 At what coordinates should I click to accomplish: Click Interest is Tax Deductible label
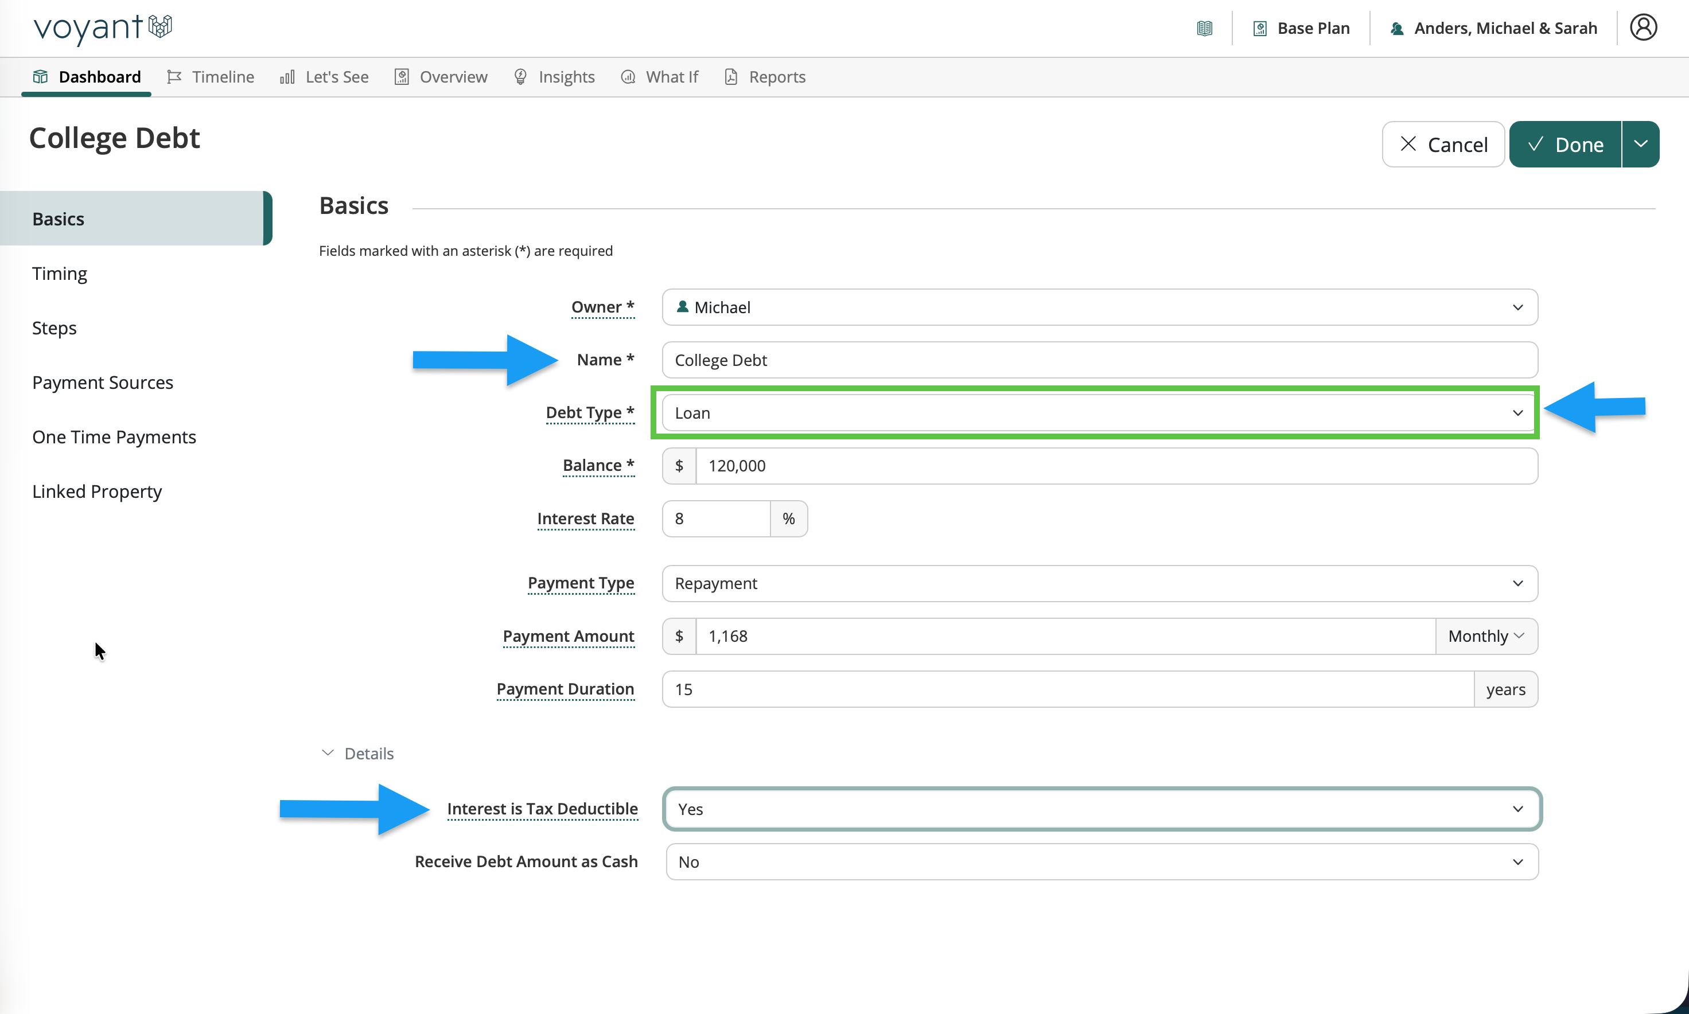542,809
